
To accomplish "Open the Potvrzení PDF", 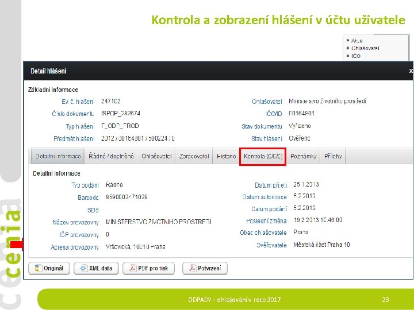I will pos(205,268).
